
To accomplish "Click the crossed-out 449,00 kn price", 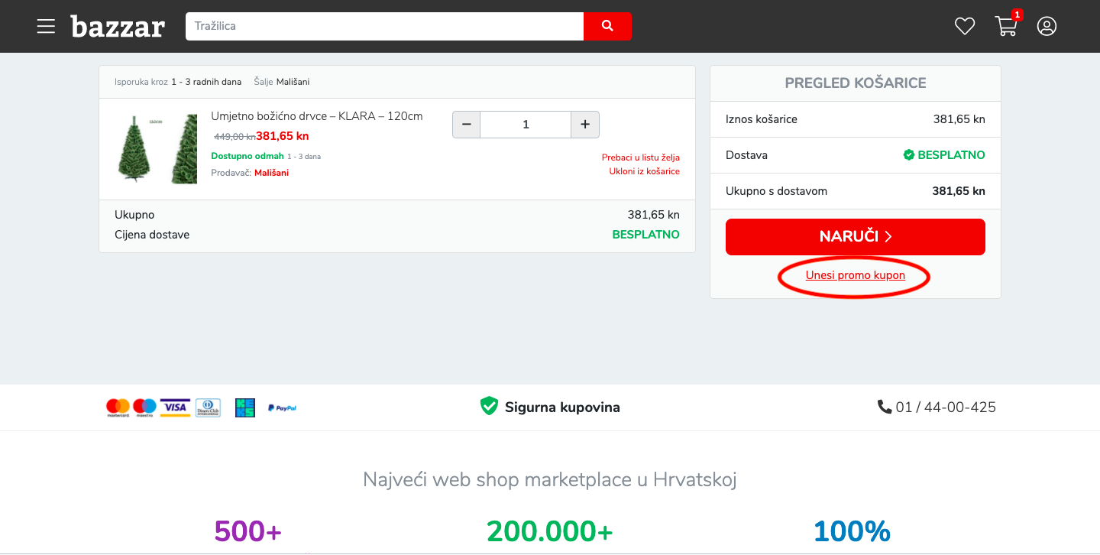I will click(235, 137).
